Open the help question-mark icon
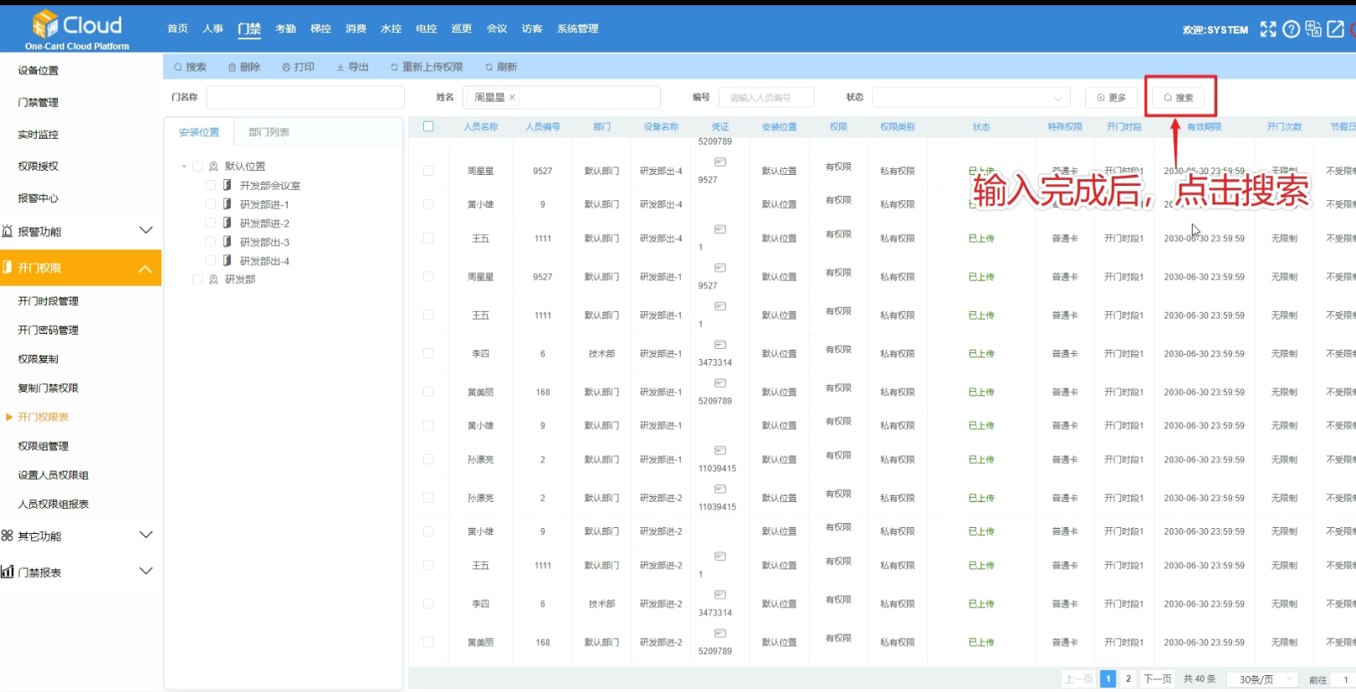This screenshot has width=1356, height=692. point(1291,29)
